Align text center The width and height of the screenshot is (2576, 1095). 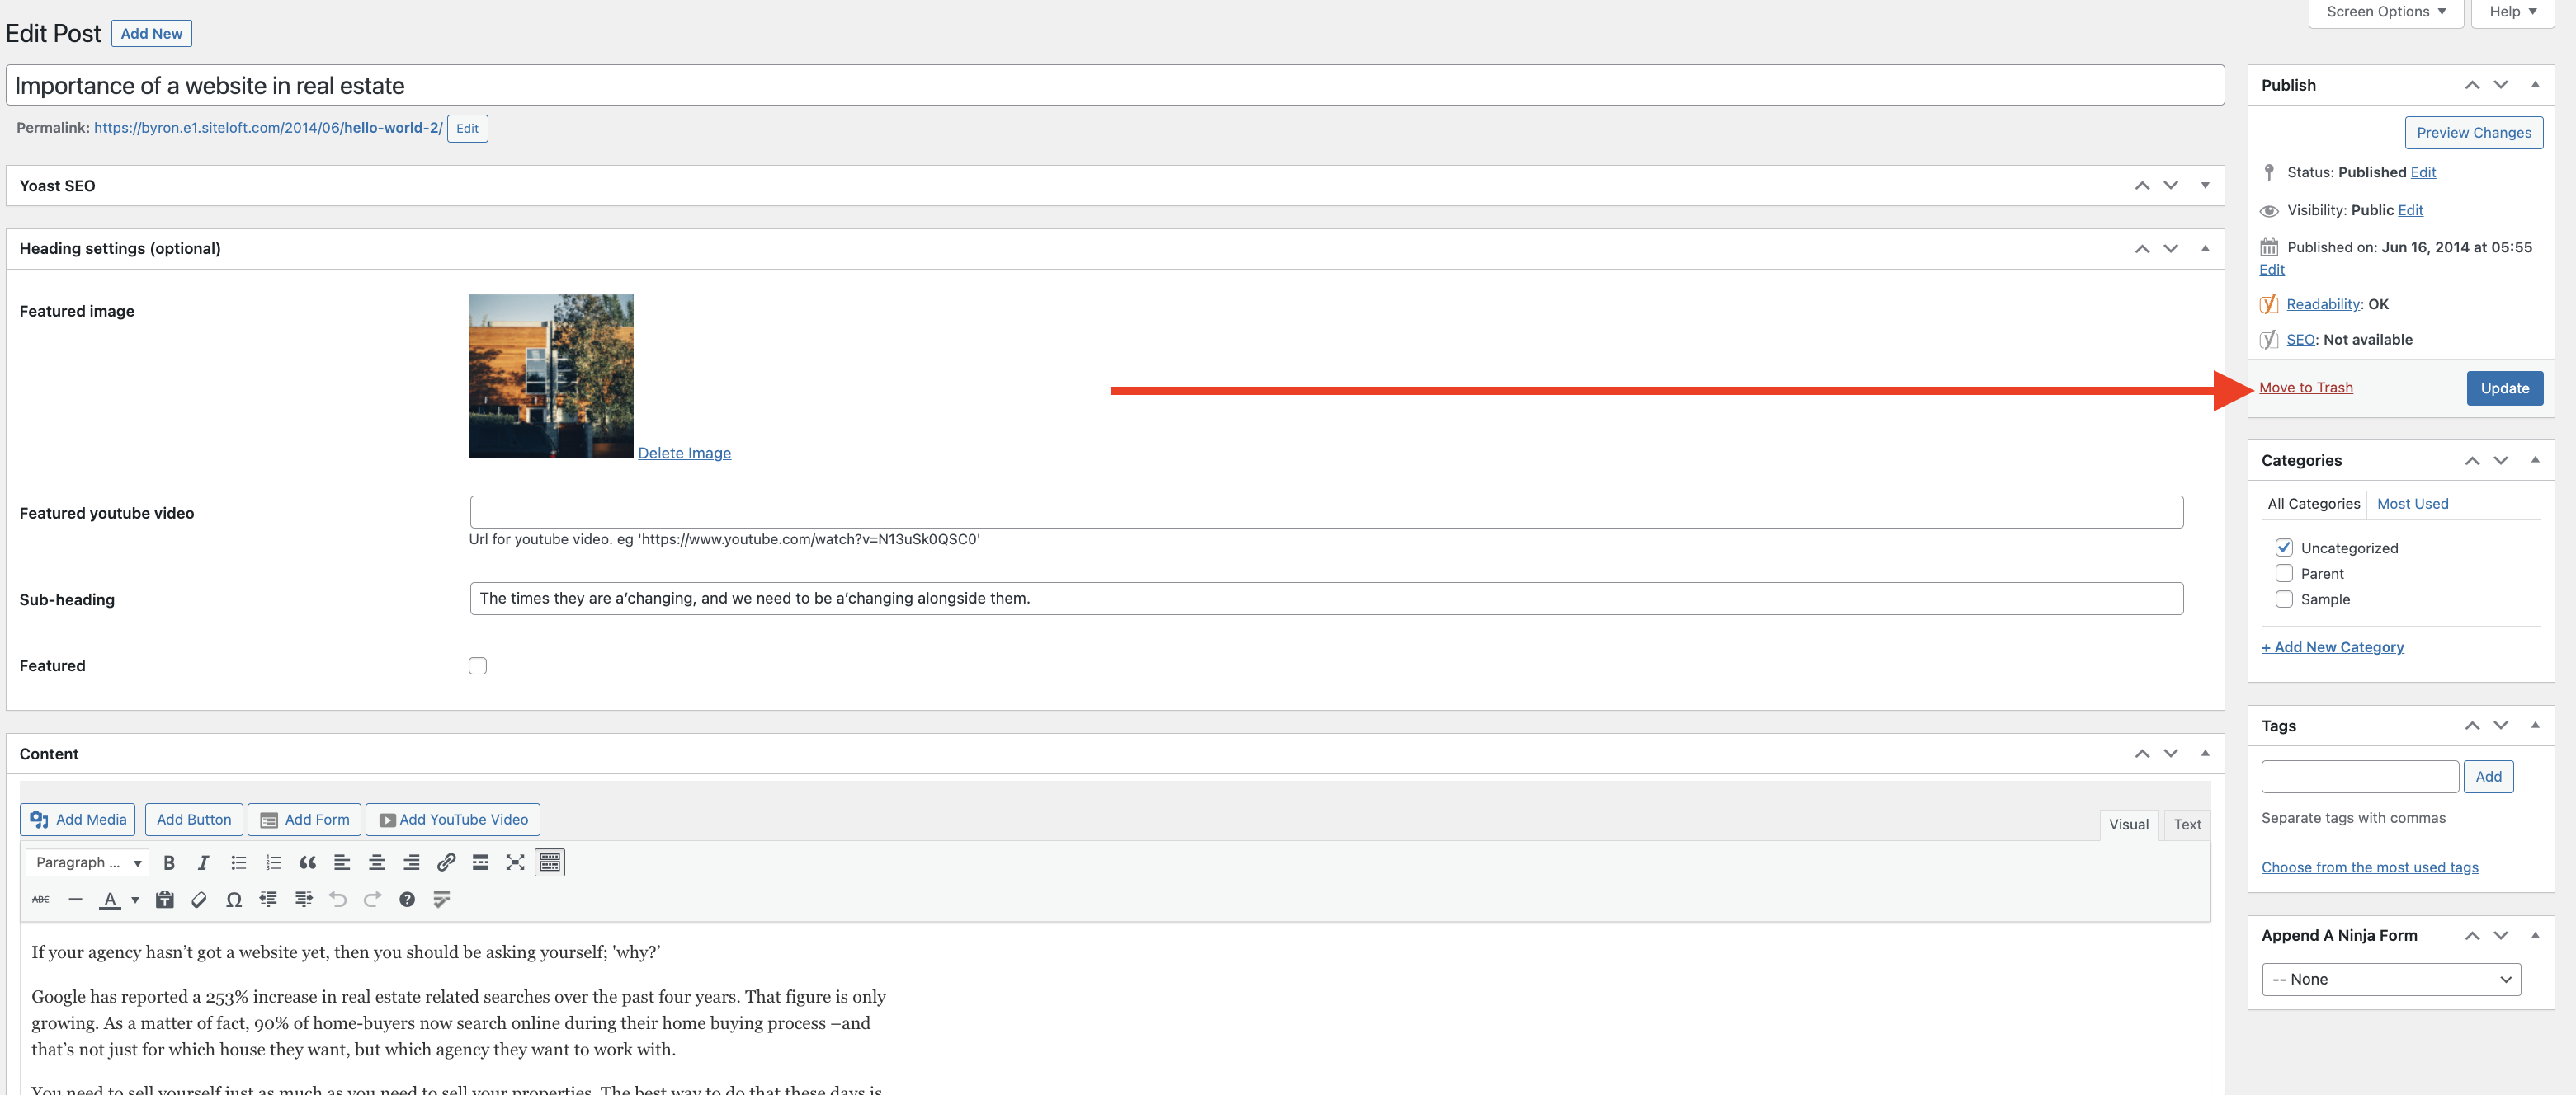point(377,862)
